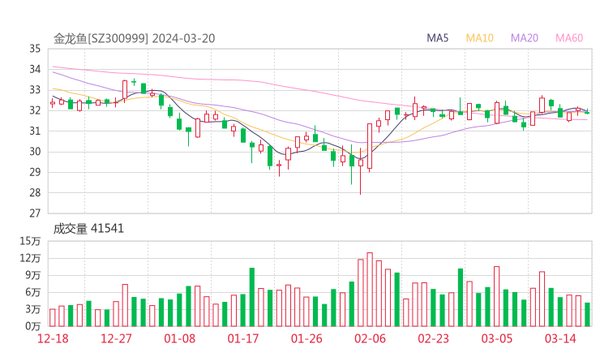The image size is (600, 357).
Task: Click the 01-17 date axis label
Action: click(243, 338)
